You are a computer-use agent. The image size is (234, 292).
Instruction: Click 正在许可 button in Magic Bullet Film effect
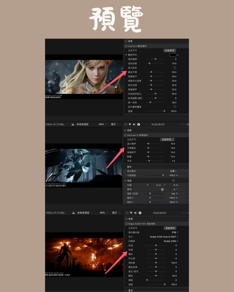(170, 228)
